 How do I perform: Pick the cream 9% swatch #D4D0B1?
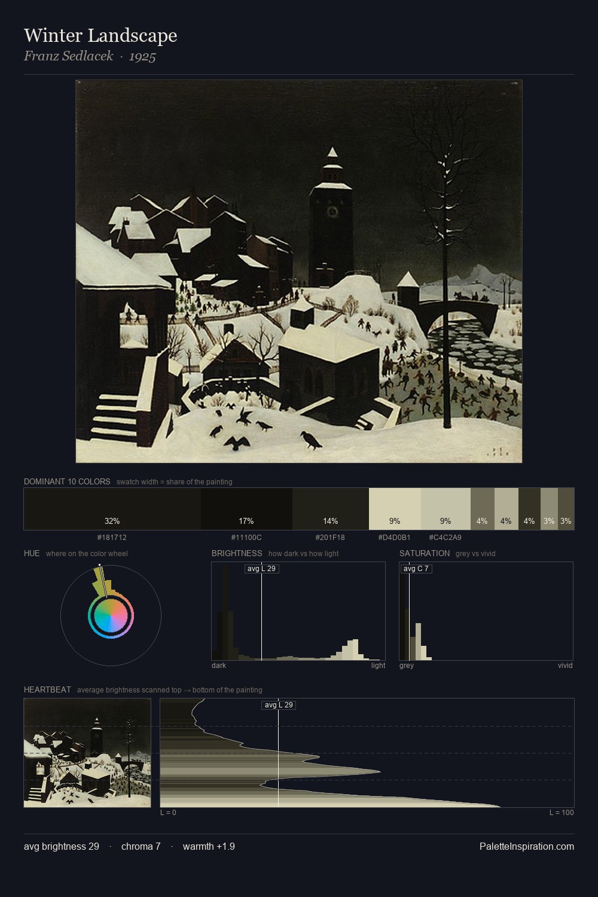(x=395, y=509)
